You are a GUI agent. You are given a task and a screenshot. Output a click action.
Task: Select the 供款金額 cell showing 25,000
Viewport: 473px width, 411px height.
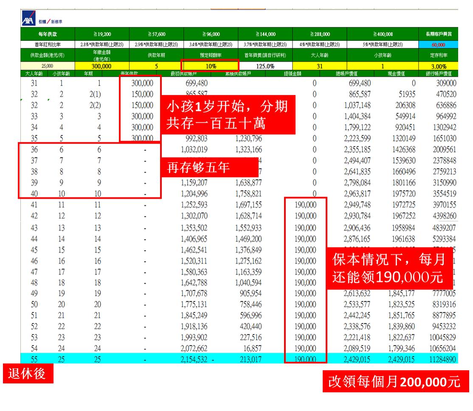coord(48,66)
